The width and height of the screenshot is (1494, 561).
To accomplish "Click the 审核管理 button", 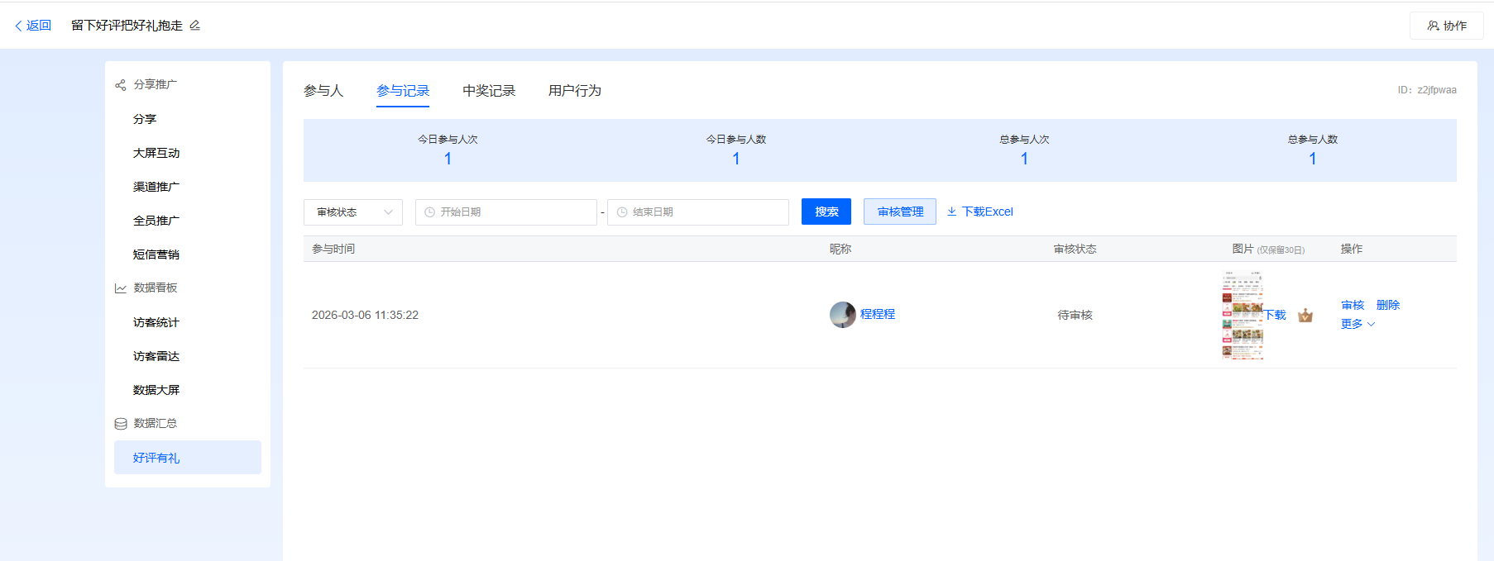I will click(900, 212).
